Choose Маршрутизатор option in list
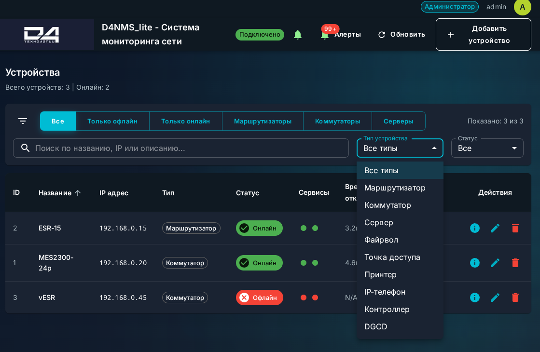Image resolution: width=540 pixels, height=352 pixels. (x=400, y=188)
